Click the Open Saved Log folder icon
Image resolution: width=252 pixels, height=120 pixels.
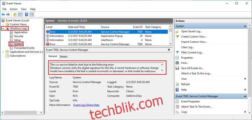point(177,31)
